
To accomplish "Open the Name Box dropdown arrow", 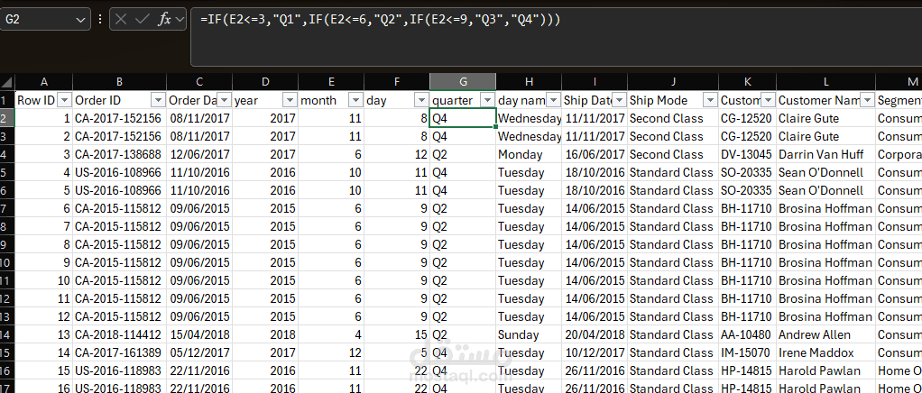I will (80, 20).
